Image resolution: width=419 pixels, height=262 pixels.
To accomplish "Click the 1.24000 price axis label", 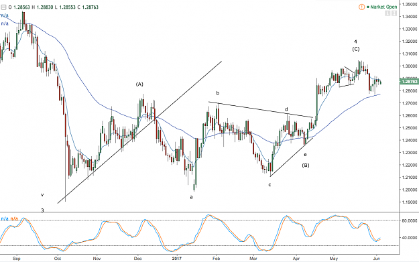I will (410, 140).
